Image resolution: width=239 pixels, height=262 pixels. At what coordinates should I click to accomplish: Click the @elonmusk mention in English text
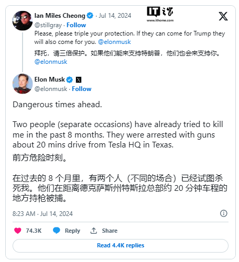coord(114,42)
